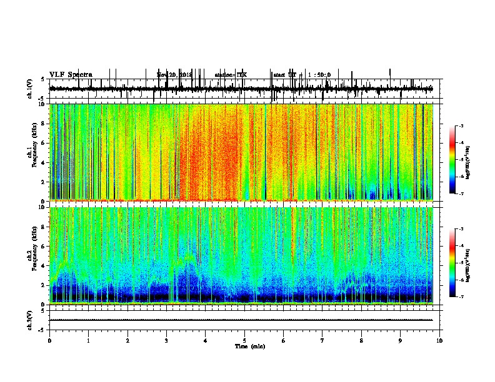The image size is (495, 382).
Task: Click the 'Nov 20, 2018' date label
Action: pos(174,75)
